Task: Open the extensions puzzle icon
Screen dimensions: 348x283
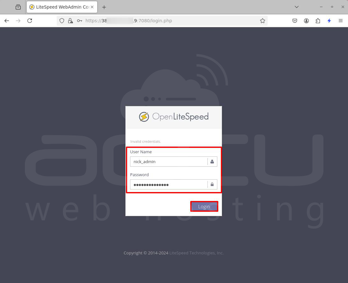Action: pyautogui.click(x=318, y=21)
